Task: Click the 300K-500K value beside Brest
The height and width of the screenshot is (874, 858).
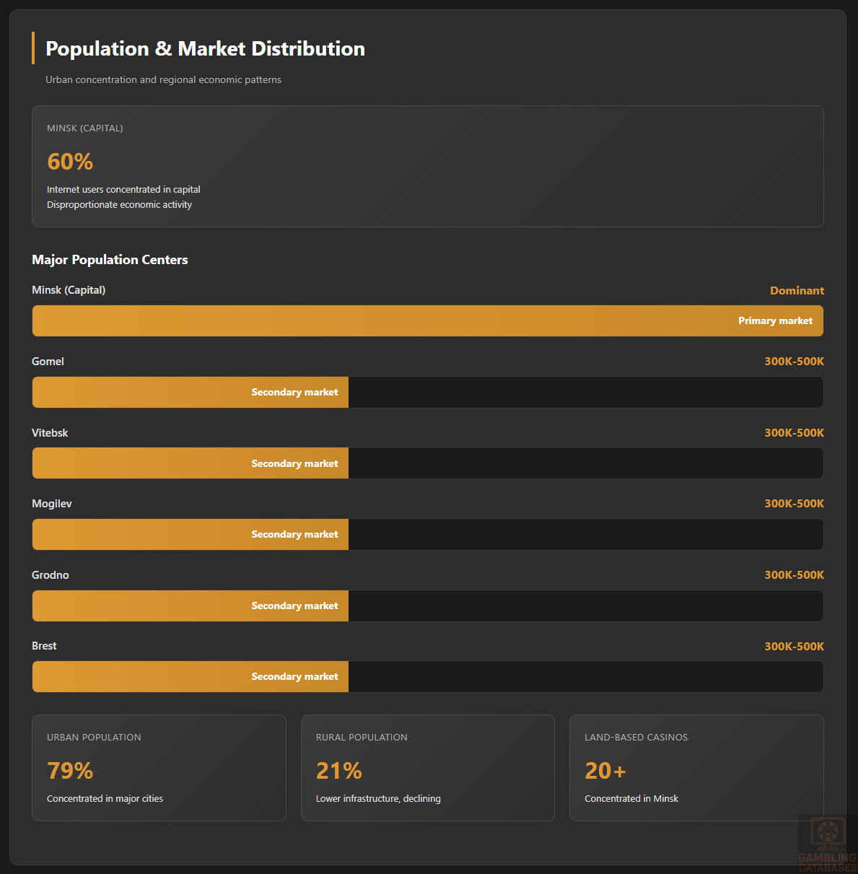Action: [x=794, y=647]
